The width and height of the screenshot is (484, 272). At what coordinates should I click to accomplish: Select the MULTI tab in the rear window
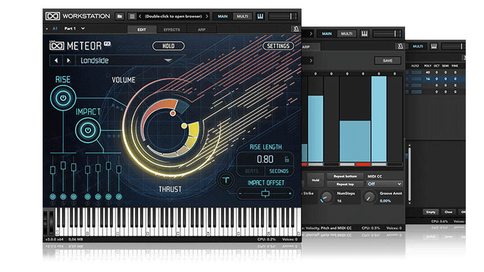[x=418, y=46]
